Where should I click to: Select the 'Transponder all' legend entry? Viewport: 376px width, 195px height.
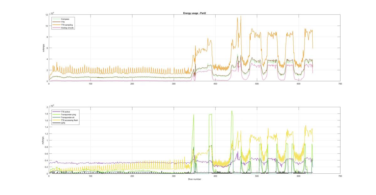coord(68,117)
